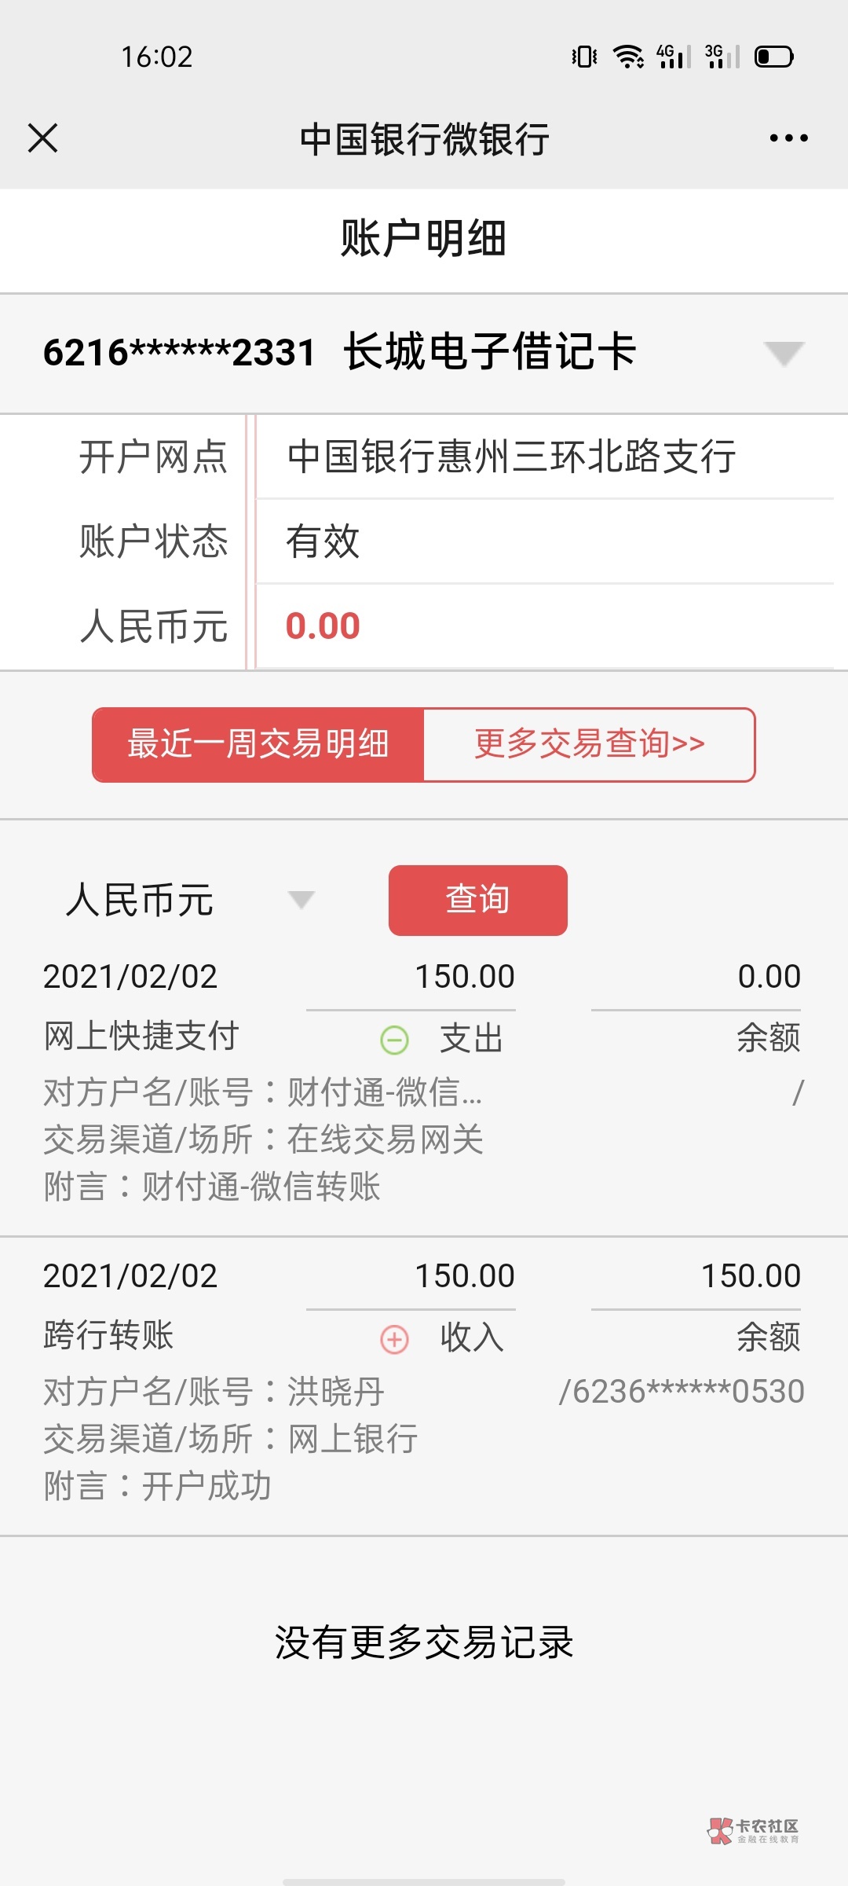Tap the 账户明细 page heading
The width and height of the screenshot is (848, 1886).
[x=423, y=239]
